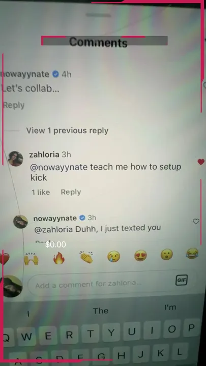This screenshot has width=206, height=366.
Task: Reply to zahloria's setup kick comment
Action: [71, 192]
